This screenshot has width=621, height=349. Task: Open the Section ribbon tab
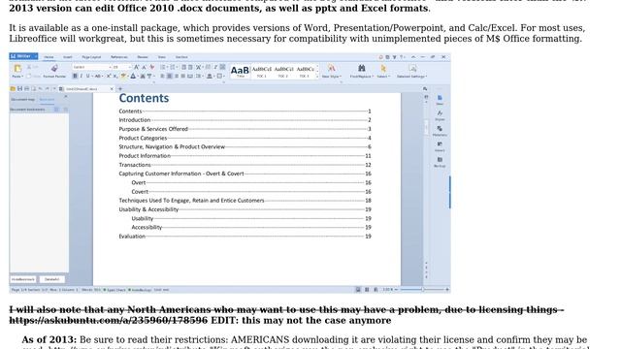tap(181, 57)
